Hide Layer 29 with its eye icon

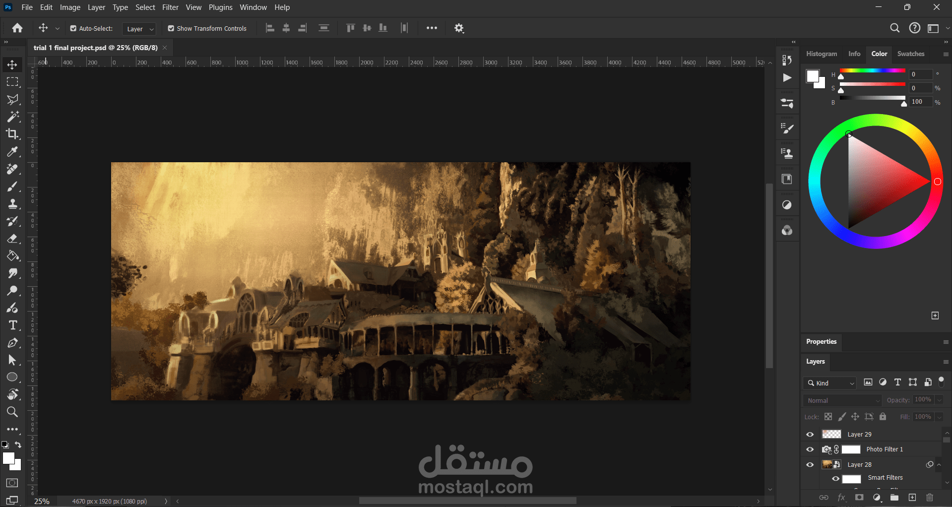[810, 435]
